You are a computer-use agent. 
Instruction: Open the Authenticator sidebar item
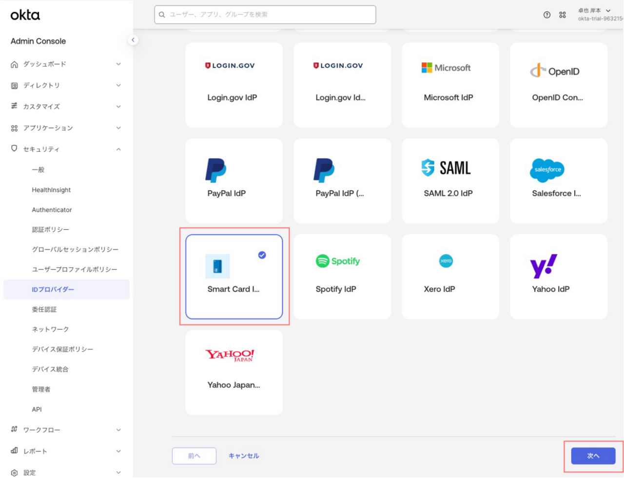(52, 210)
